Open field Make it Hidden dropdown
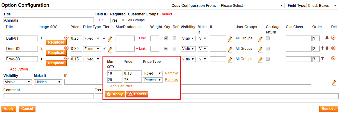This screenshot has width=339, height=114. click(x=48, y=82)
